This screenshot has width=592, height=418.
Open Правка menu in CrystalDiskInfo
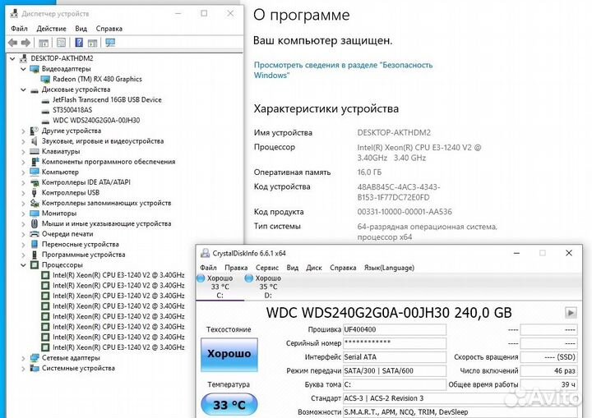pyautogui.click(x=236, y=268)
